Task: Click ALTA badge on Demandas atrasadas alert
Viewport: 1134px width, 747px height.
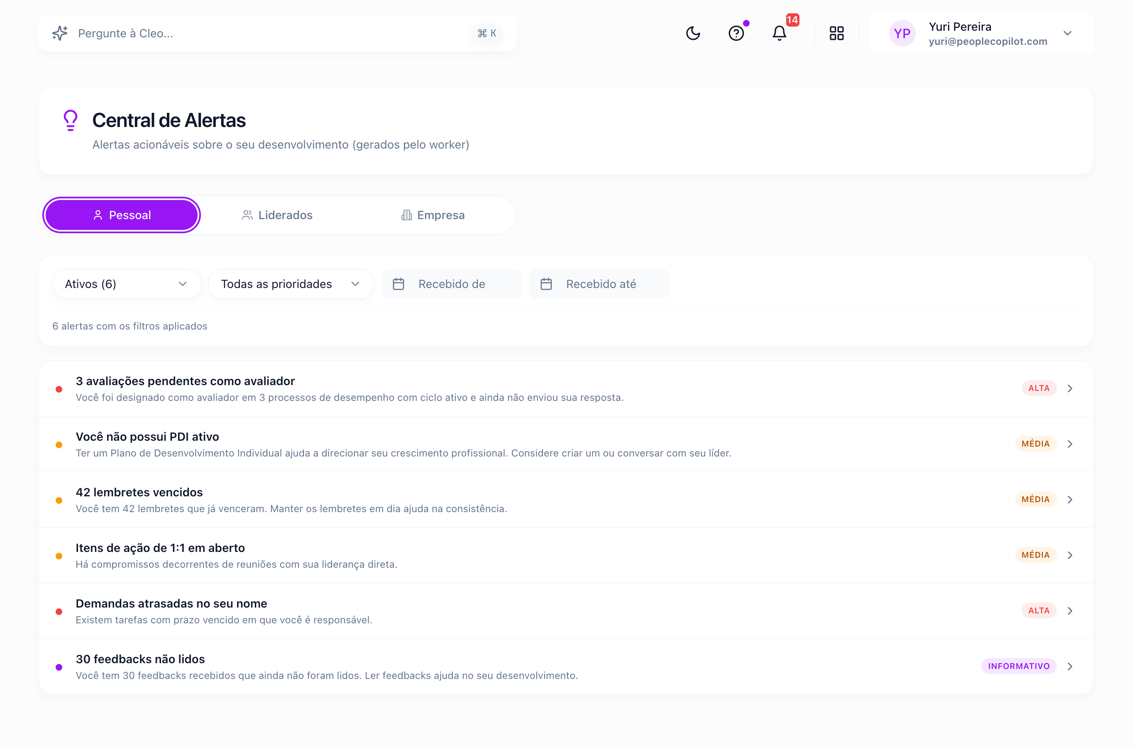Action: 1039,611
